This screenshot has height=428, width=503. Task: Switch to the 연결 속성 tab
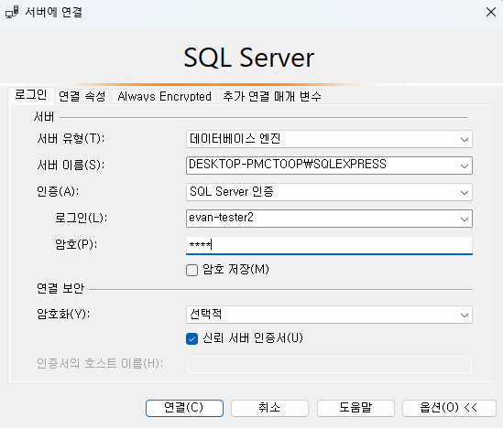point(82,96)
